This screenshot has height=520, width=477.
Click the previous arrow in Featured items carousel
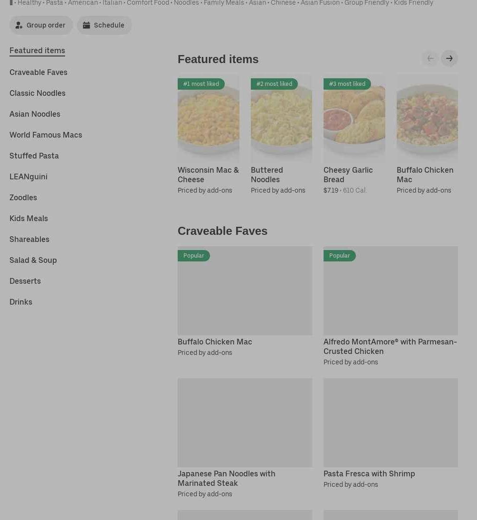430,58
